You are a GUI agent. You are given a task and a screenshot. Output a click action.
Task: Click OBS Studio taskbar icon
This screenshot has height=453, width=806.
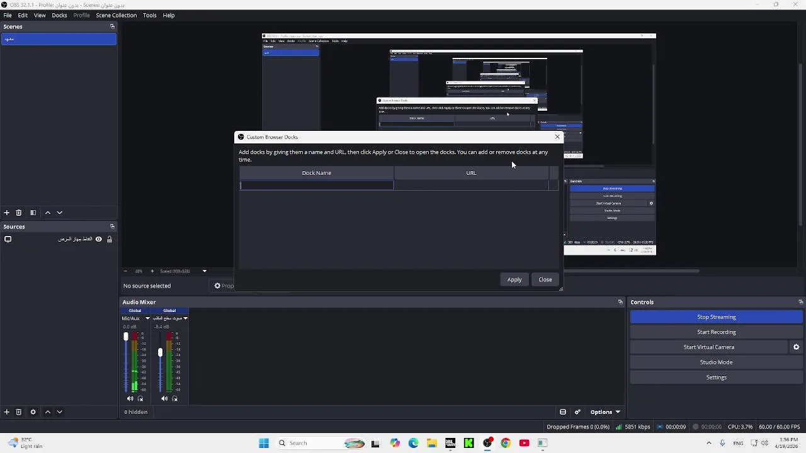[x=487, y=443]
